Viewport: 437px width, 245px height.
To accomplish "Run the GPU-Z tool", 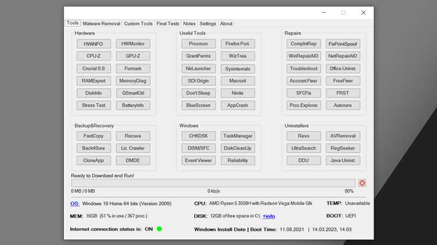I will click(x=133, y=56).
